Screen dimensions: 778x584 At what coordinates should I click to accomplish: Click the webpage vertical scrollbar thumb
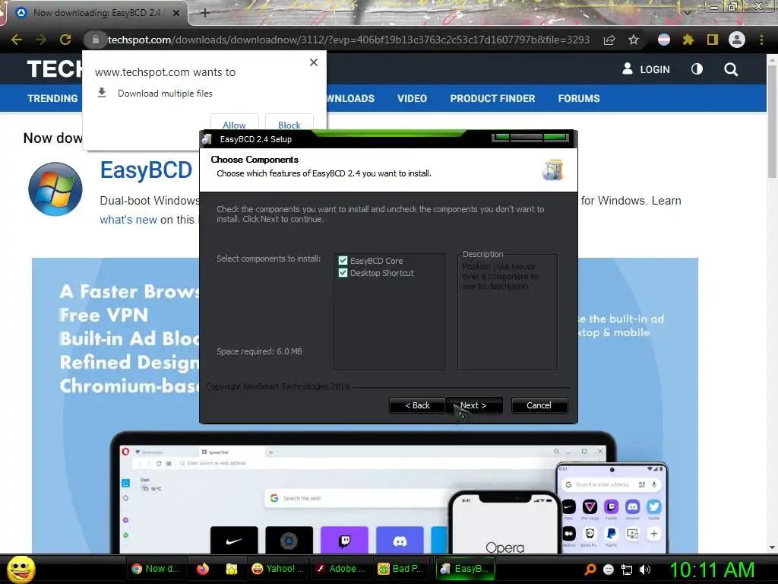(773, 122)
